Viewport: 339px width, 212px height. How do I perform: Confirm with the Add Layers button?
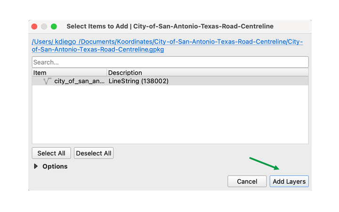pyautogui.click(x=289, y=182)
